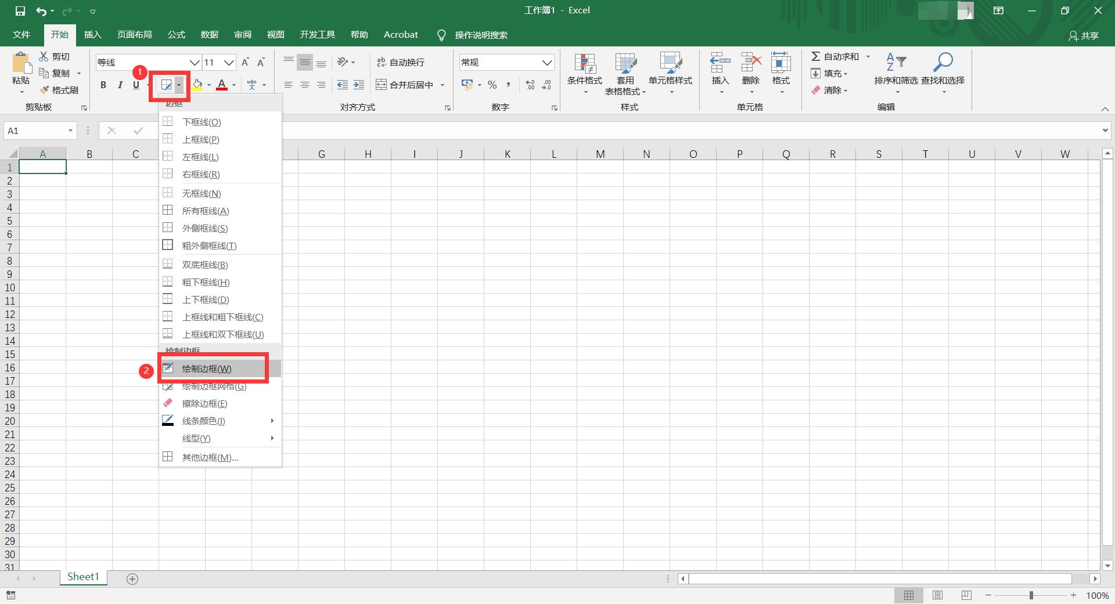Click the increase decimal icon
1115x604 pixels.
point(530,85)
